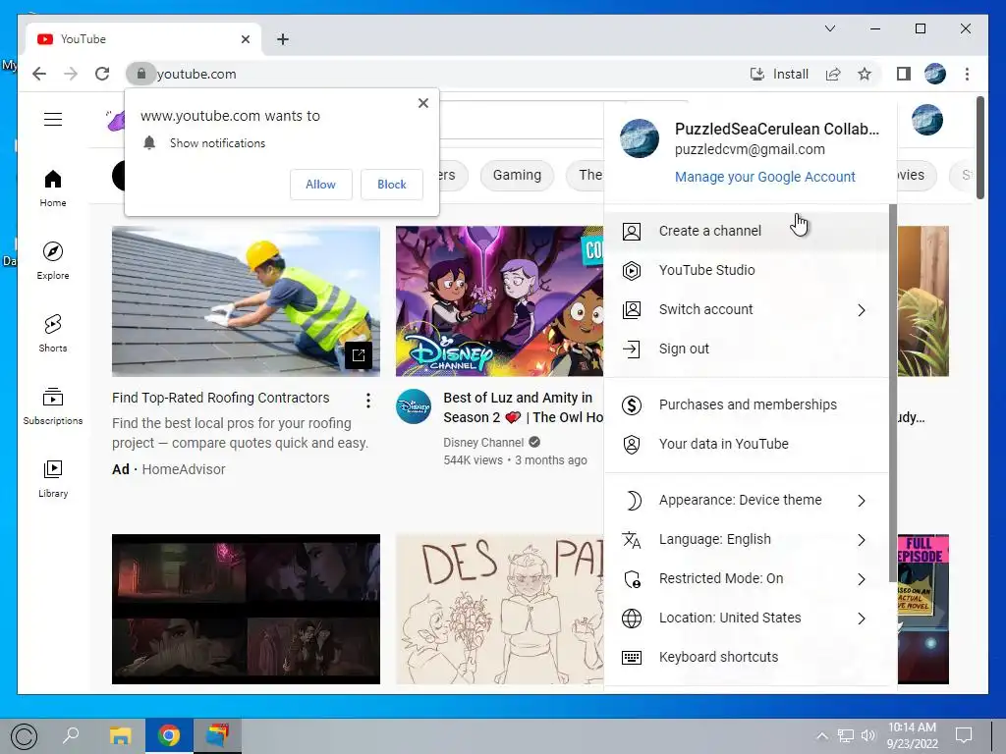
Task: Open Your data in YouTube
Action: click(747, 444)
